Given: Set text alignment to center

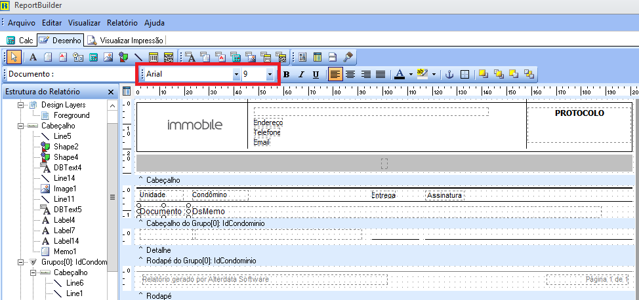Looking at the screenshot, I should [x=350, y=75].
